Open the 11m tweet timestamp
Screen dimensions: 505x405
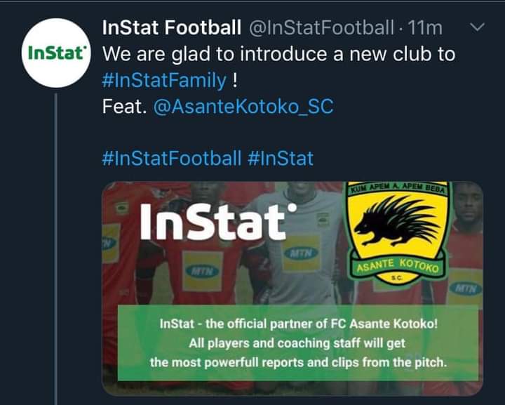pos(425,27)
